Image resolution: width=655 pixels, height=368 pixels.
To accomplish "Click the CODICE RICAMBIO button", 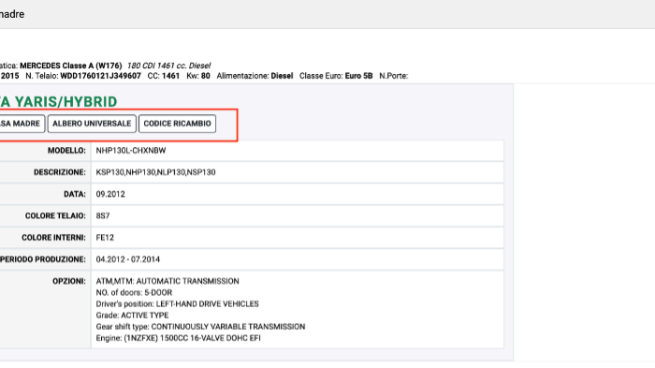I will pyautogui.click(x=177, y=124).
